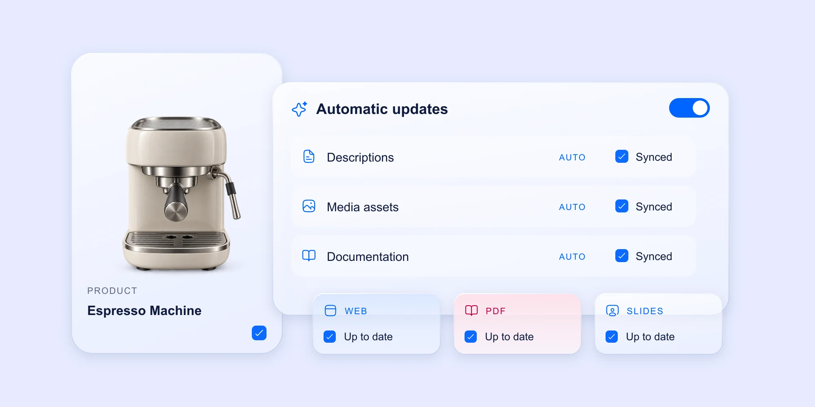Click the WEB browser window icon
Screen dimensions: 815x407
point(330,311)
